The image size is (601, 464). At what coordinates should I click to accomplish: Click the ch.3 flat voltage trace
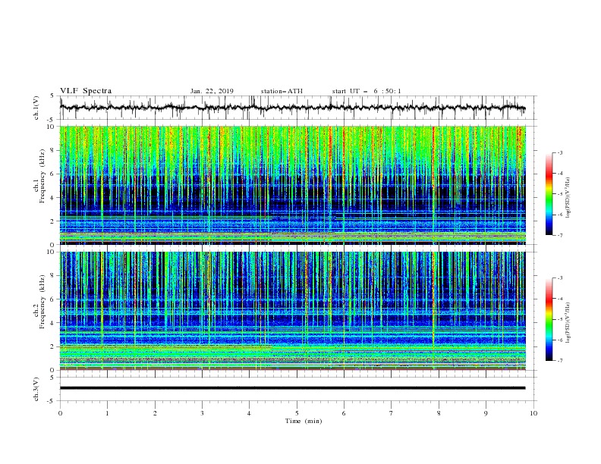pos(292,388)
